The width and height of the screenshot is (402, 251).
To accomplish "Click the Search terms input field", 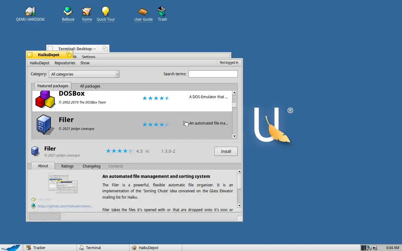I will tap(213, 74).
